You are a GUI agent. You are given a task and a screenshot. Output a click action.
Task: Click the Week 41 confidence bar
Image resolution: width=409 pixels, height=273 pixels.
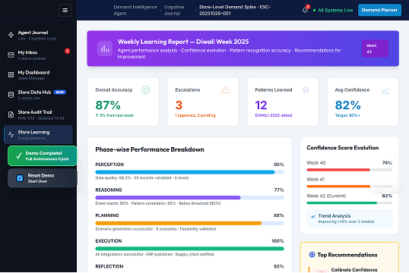[349, 187]
